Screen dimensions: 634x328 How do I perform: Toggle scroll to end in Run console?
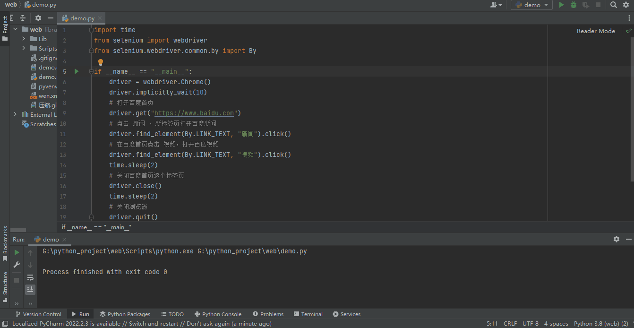[x=30, y=289]
